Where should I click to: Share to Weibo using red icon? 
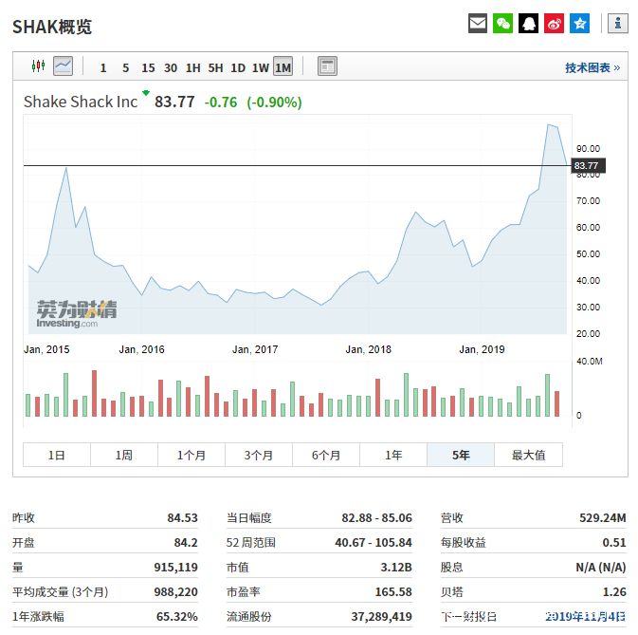554,24
